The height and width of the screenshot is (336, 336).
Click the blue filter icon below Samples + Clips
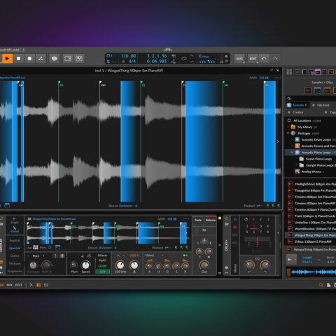point(318,90)
